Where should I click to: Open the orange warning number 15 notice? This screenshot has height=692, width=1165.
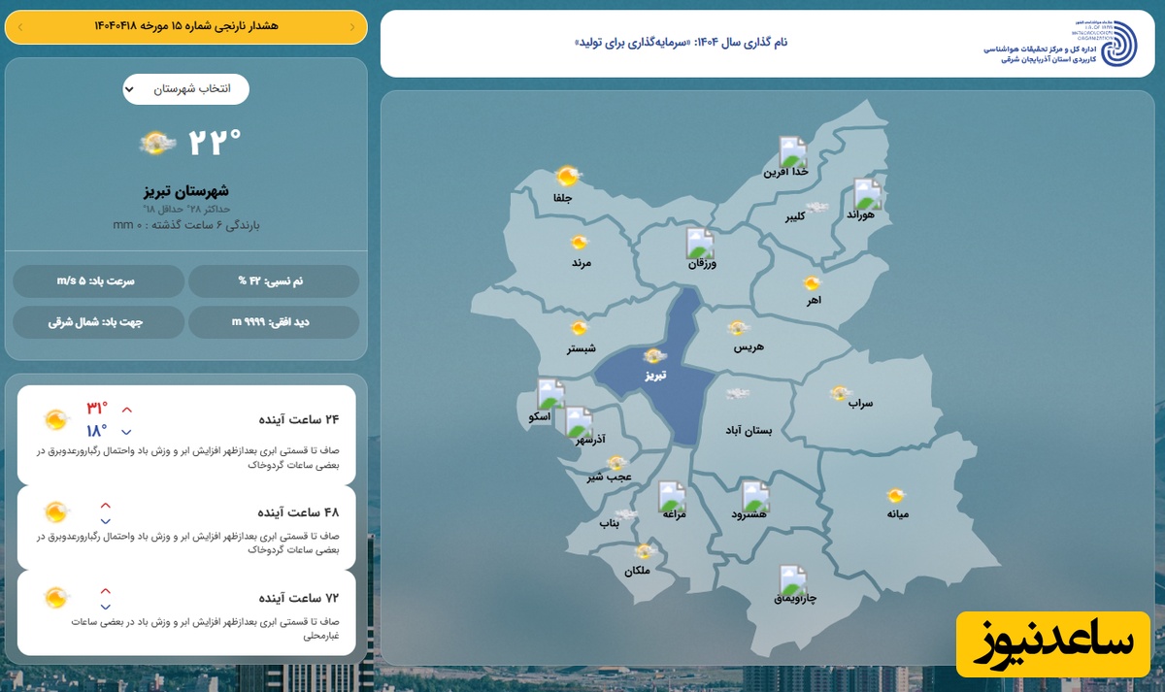tap(185, 26)
